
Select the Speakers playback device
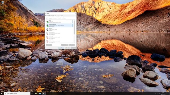click(59, 29)
